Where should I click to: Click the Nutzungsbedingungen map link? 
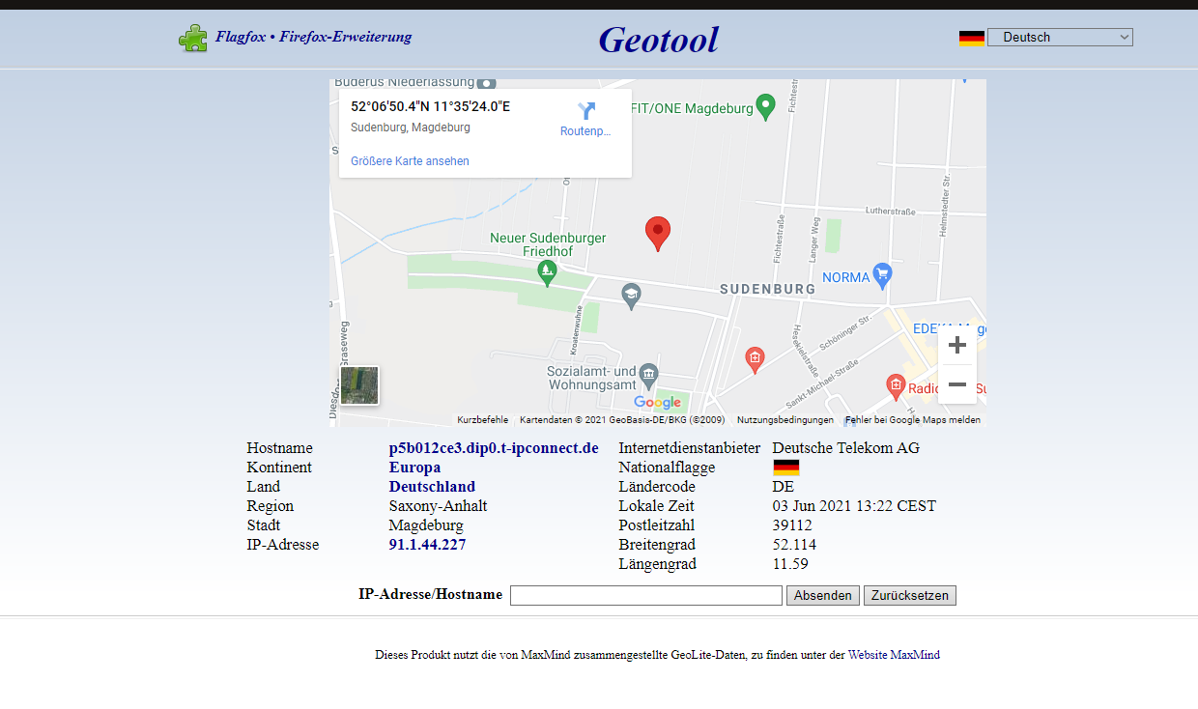(x=784, y=420)
